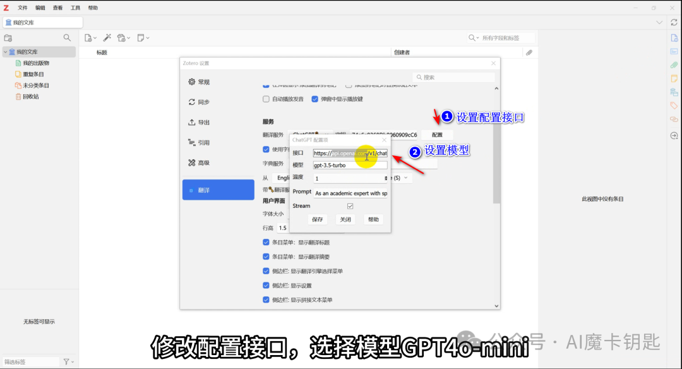The image size is (682, 369).
Task: Click the 高级 tools icon in settings
Action: [x=192, y=163]
